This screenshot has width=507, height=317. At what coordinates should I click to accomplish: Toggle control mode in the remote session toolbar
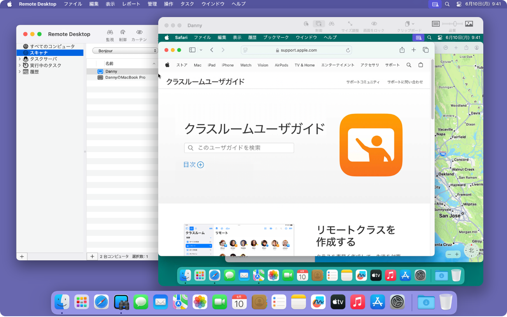click(x=319, y=24)
